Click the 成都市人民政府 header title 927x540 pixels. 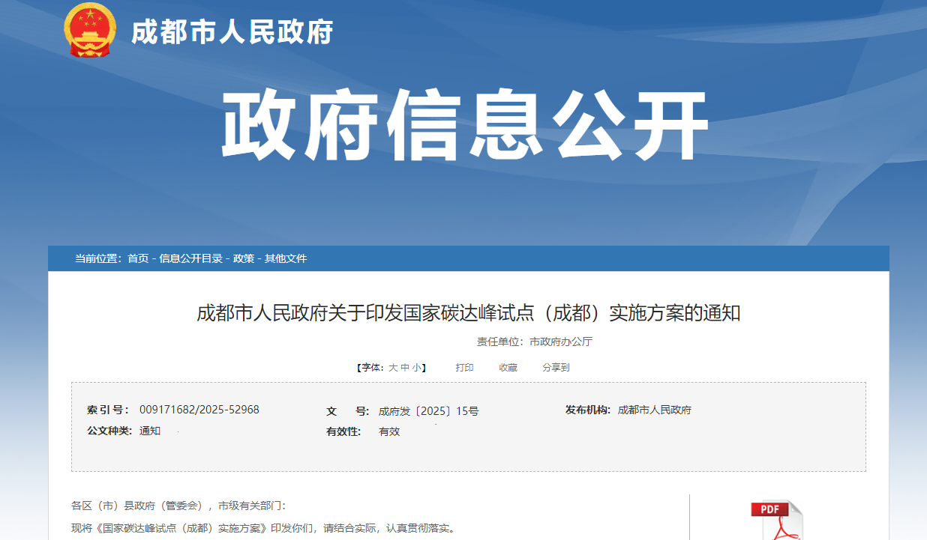pos(232,31)
